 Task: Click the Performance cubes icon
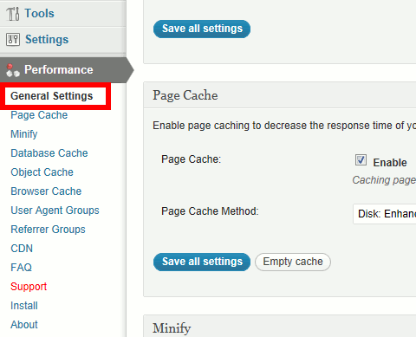click(x=13, y=70)
